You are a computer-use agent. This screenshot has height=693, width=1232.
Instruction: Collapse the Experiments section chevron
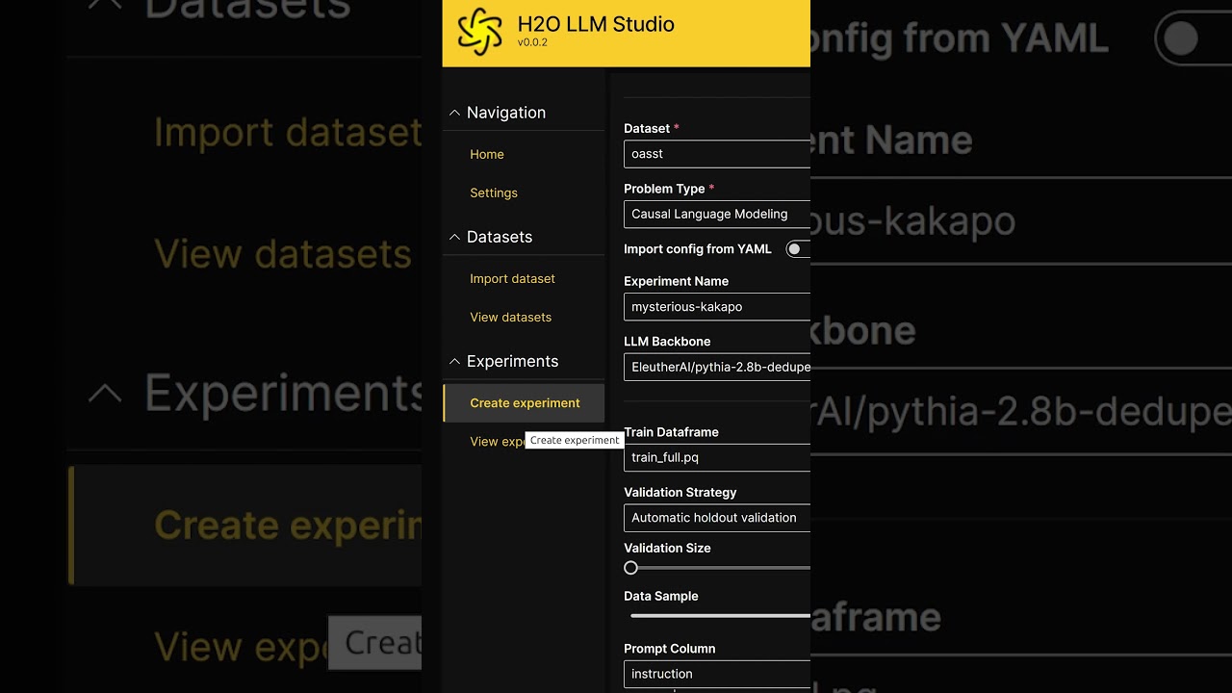454,361
